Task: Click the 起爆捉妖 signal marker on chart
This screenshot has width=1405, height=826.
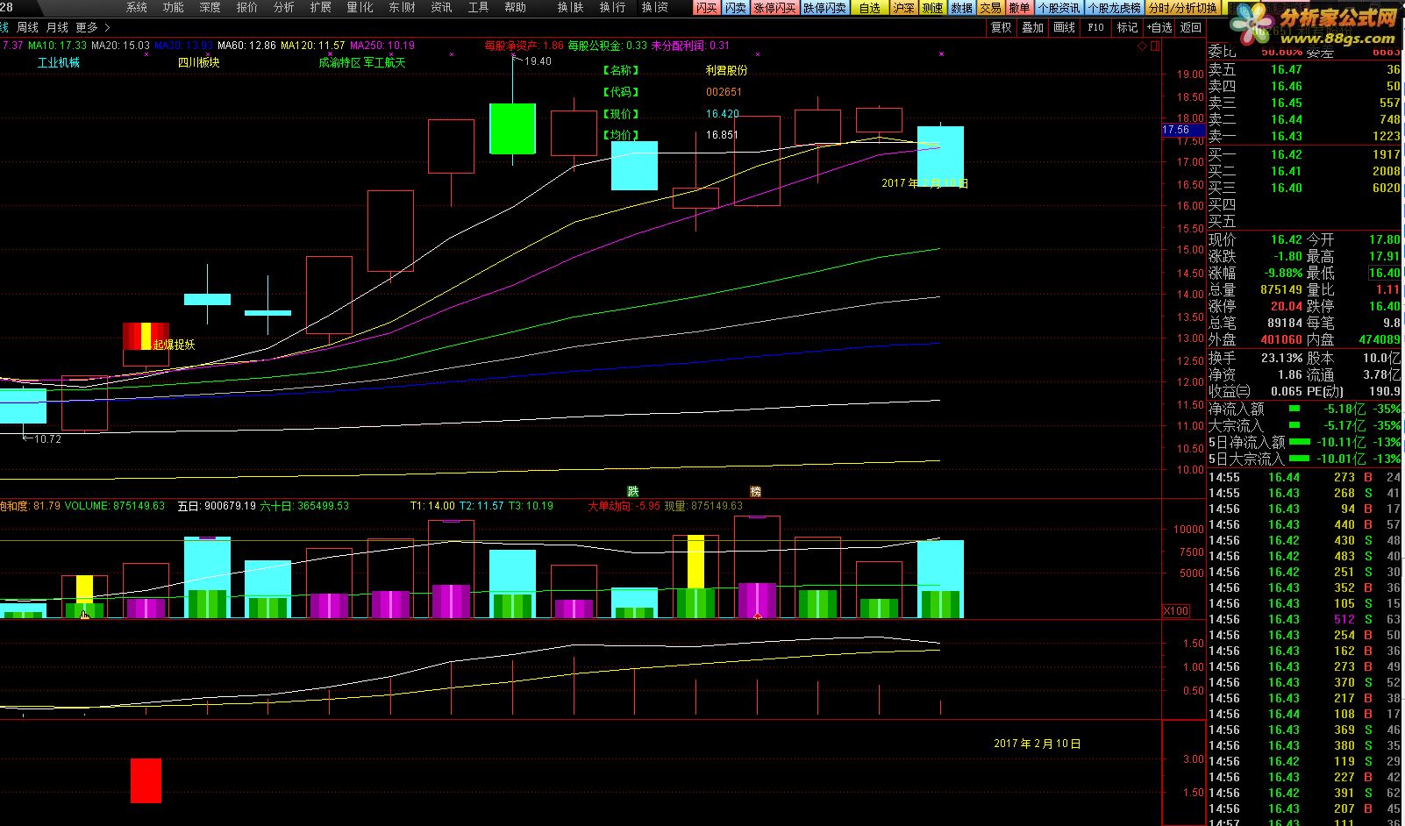Action: (174, 345)
